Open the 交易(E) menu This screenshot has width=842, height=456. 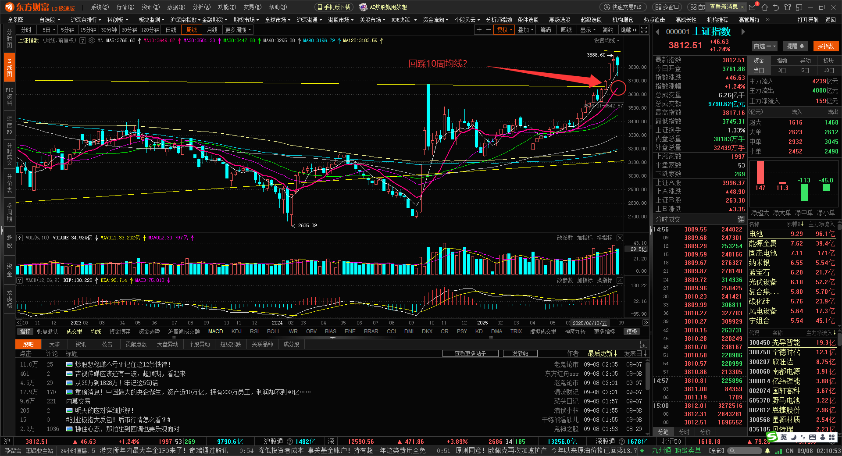pyautogui.click(x=252, y=7)
